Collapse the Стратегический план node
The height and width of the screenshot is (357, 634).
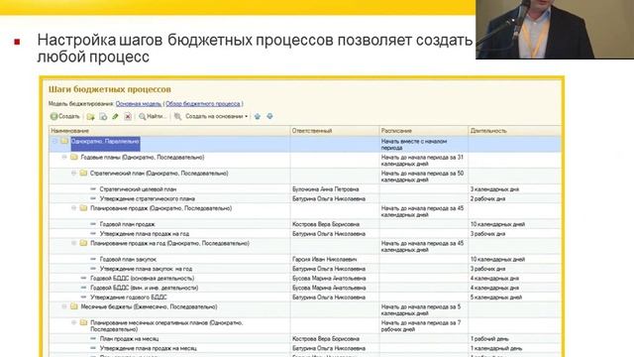coord(73,173)
